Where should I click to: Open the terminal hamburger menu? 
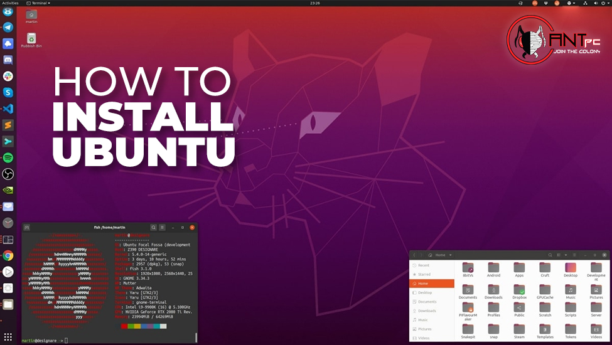tap(162, 227)
